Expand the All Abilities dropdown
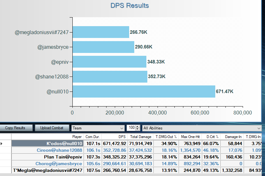Image resolution: width=265 pixels, height=176 pixels. 202,128
